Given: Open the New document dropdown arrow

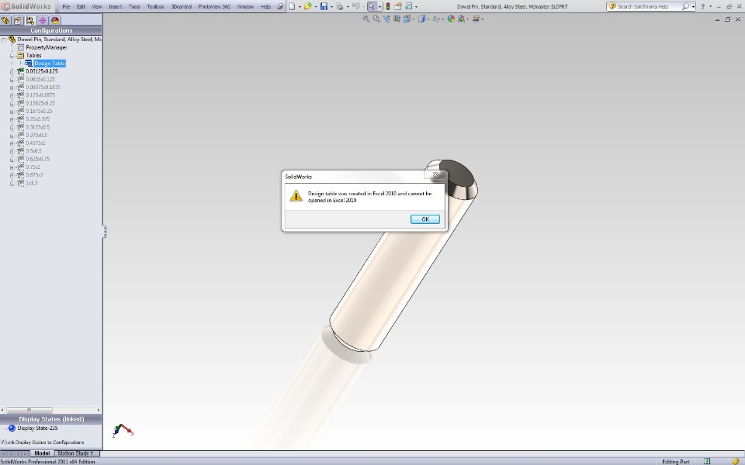Looking at the screenshot, I should click(300, 7).
